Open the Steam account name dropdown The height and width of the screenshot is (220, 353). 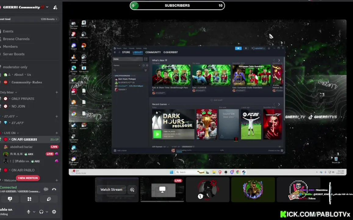(x=260, y=48)
